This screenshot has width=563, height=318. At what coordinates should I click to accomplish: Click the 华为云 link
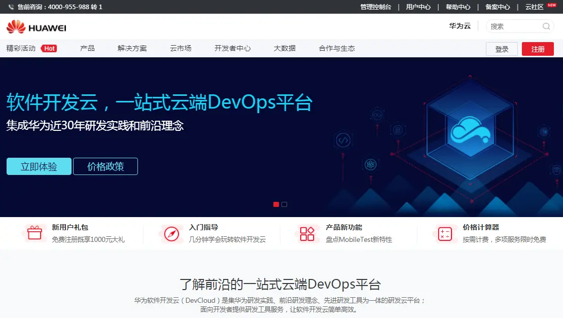tap(460, 26)
